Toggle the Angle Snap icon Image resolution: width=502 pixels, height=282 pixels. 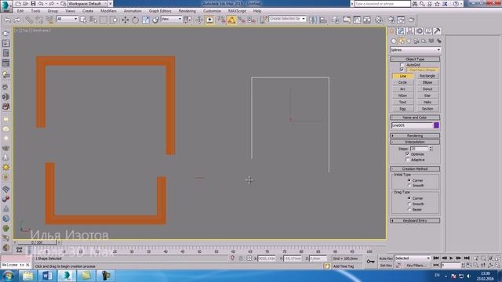pos(231,20)
